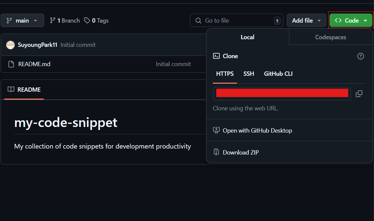374x221 pixels.
Task: Click the Go to file search field
Action: click(x=236, y=21)
